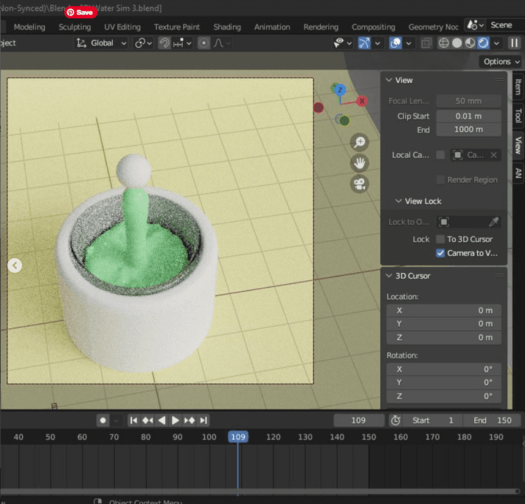Open the Tool sidebar tab

(518, 115)
